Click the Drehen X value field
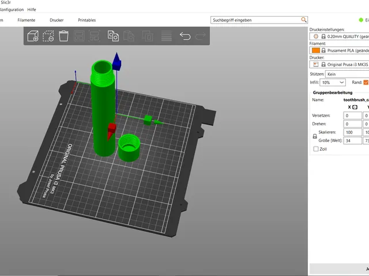This screenshot has width=369, height=276. coord(352,124)
